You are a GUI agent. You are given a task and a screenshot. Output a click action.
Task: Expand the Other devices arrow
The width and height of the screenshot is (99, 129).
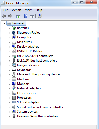9,93
